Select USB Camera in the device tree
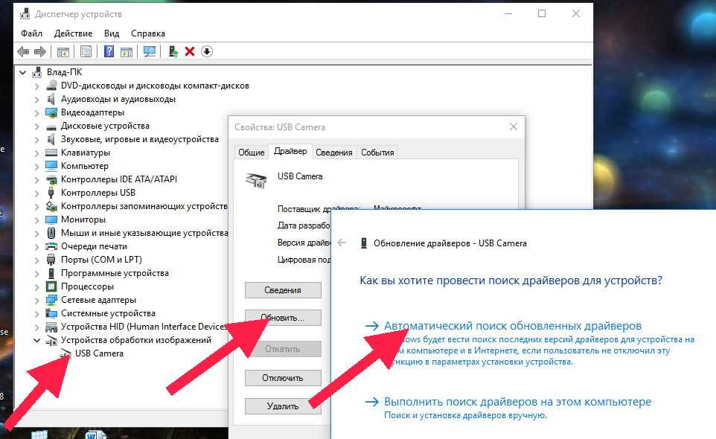The width and height of the screenshot is (716, 439). pos(99,353)
